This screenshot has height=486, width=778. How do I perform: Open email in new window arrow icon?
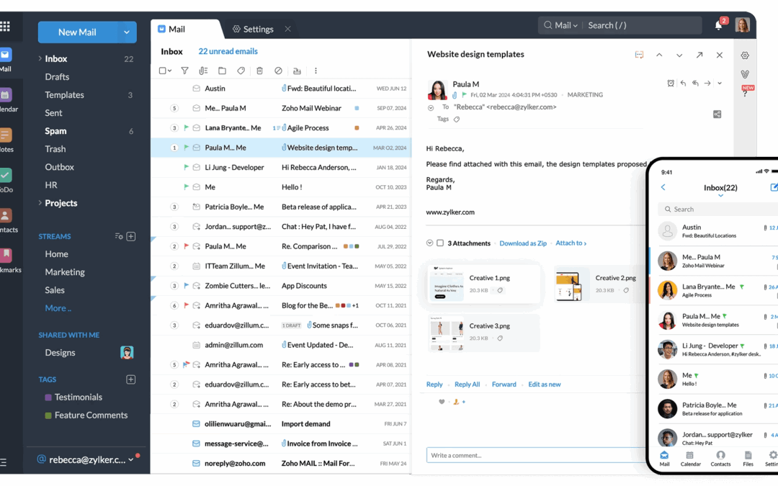pyautogui.click(x=699, y=55)
